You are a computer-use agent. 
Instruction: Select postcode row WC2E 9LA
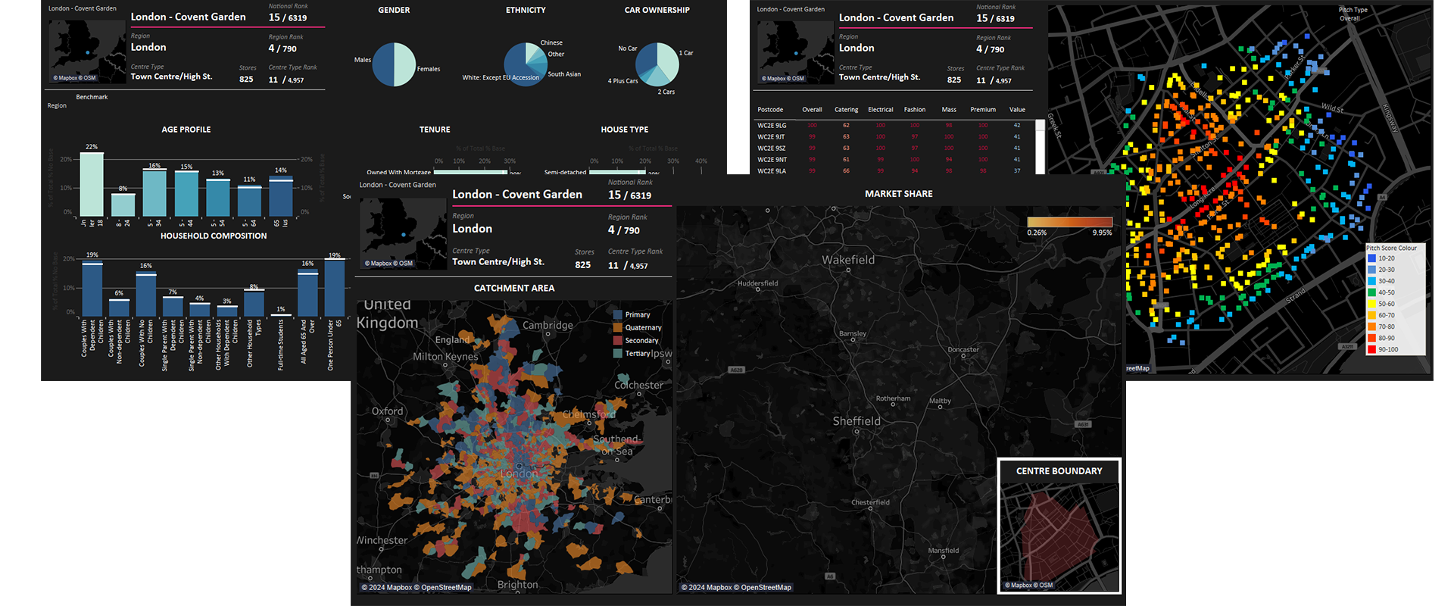pyautogui.click(x=895, y=171)
